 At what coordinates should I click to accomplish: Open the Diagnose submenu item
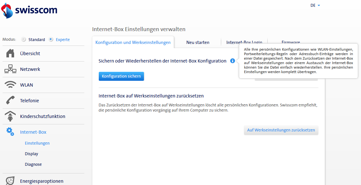[x=33, y=164]
